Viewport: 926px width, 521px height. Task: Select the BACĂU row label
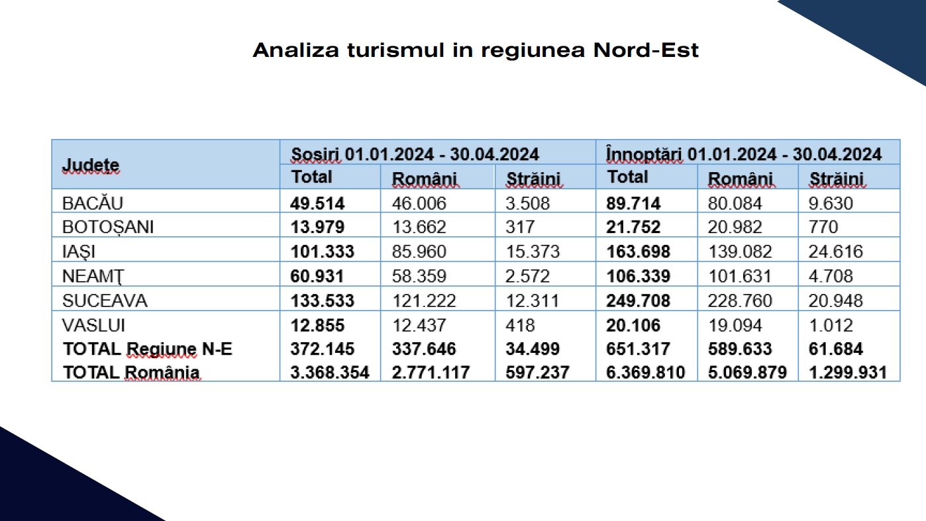pyautogui.click(x=93, y=203)
